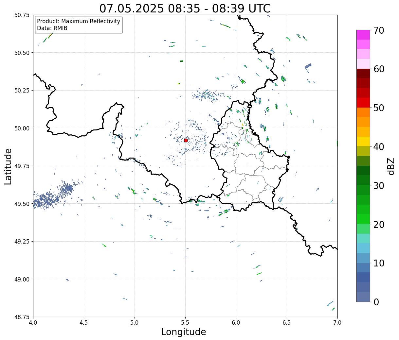Image resolution: width=399 pixels, height=340 pixels.
Task: Click the dark red colorbar segment below 60
Action: (x=363, y=73)
